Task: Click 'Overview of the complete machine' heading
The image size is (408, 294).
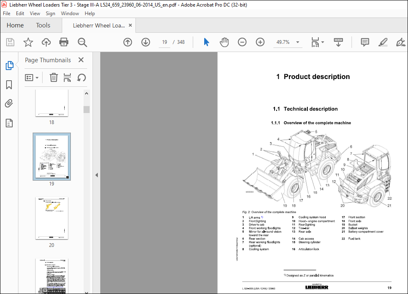Action: coord(317,123)
